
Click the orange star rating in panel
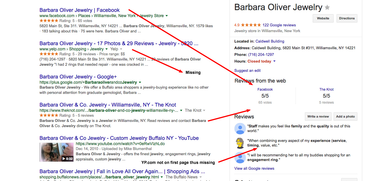click(251, 25)
